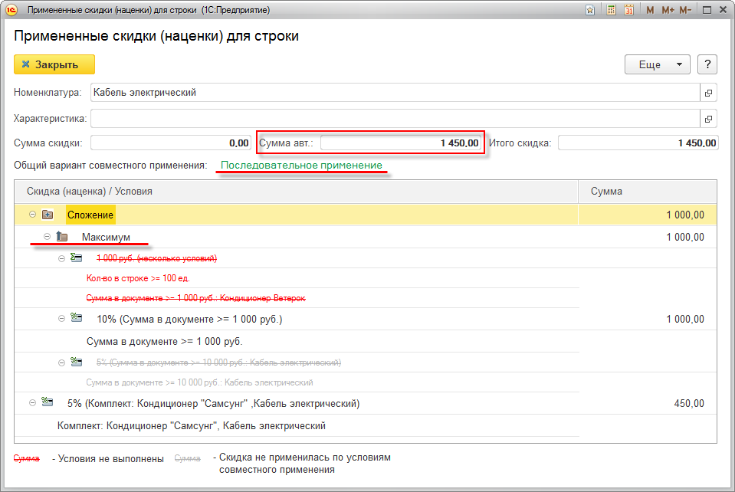Viewport: 735px width, 492px height.
Task: Select the 5% (Комплект: Кондиционер "Самсунг") row
Action: click(x=213, y=403)
